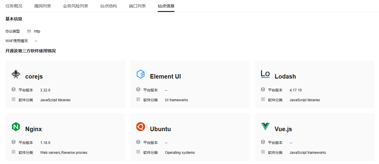Viewport: 379px width, 164px height.
Task: Switch to the 任务概况 tab
Action: [14, 6]
